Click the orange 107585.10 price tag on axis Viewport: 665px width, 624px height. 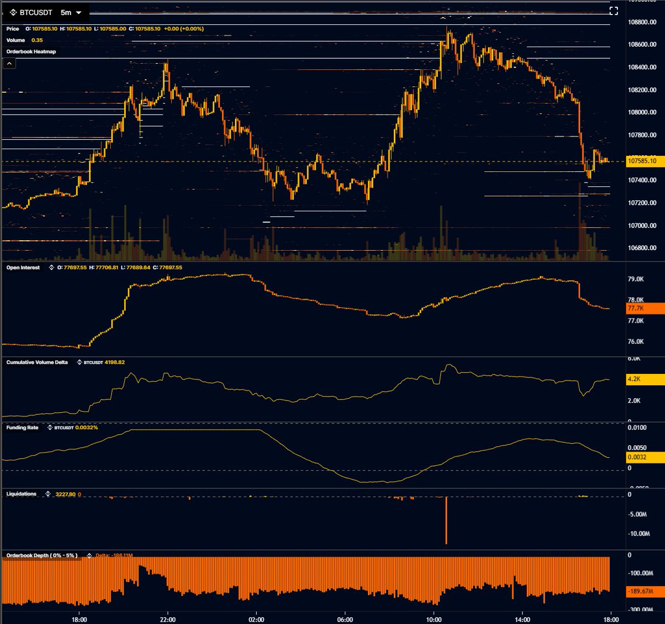pos(643,161)
